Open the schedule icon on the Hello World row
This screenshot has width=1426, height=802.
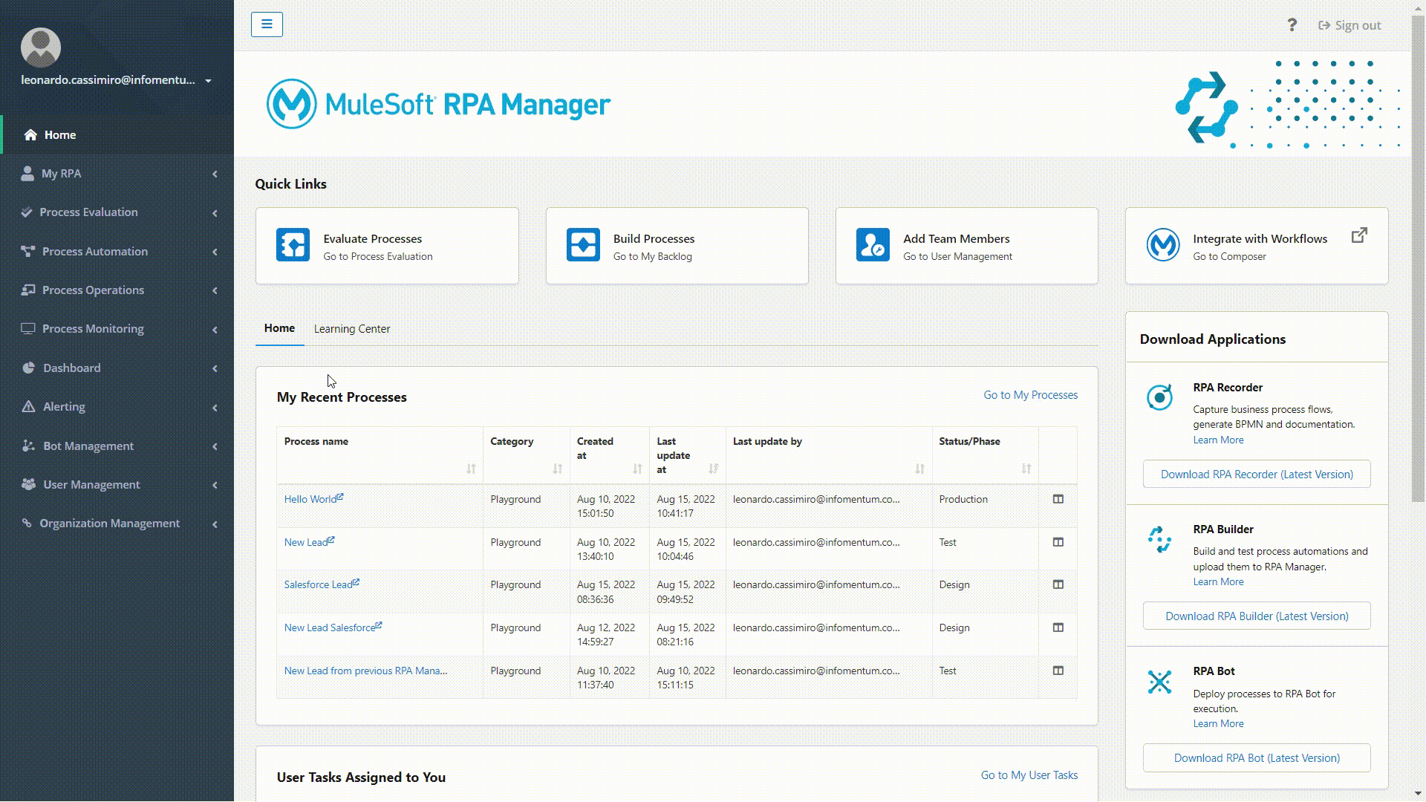point(1058,499)
